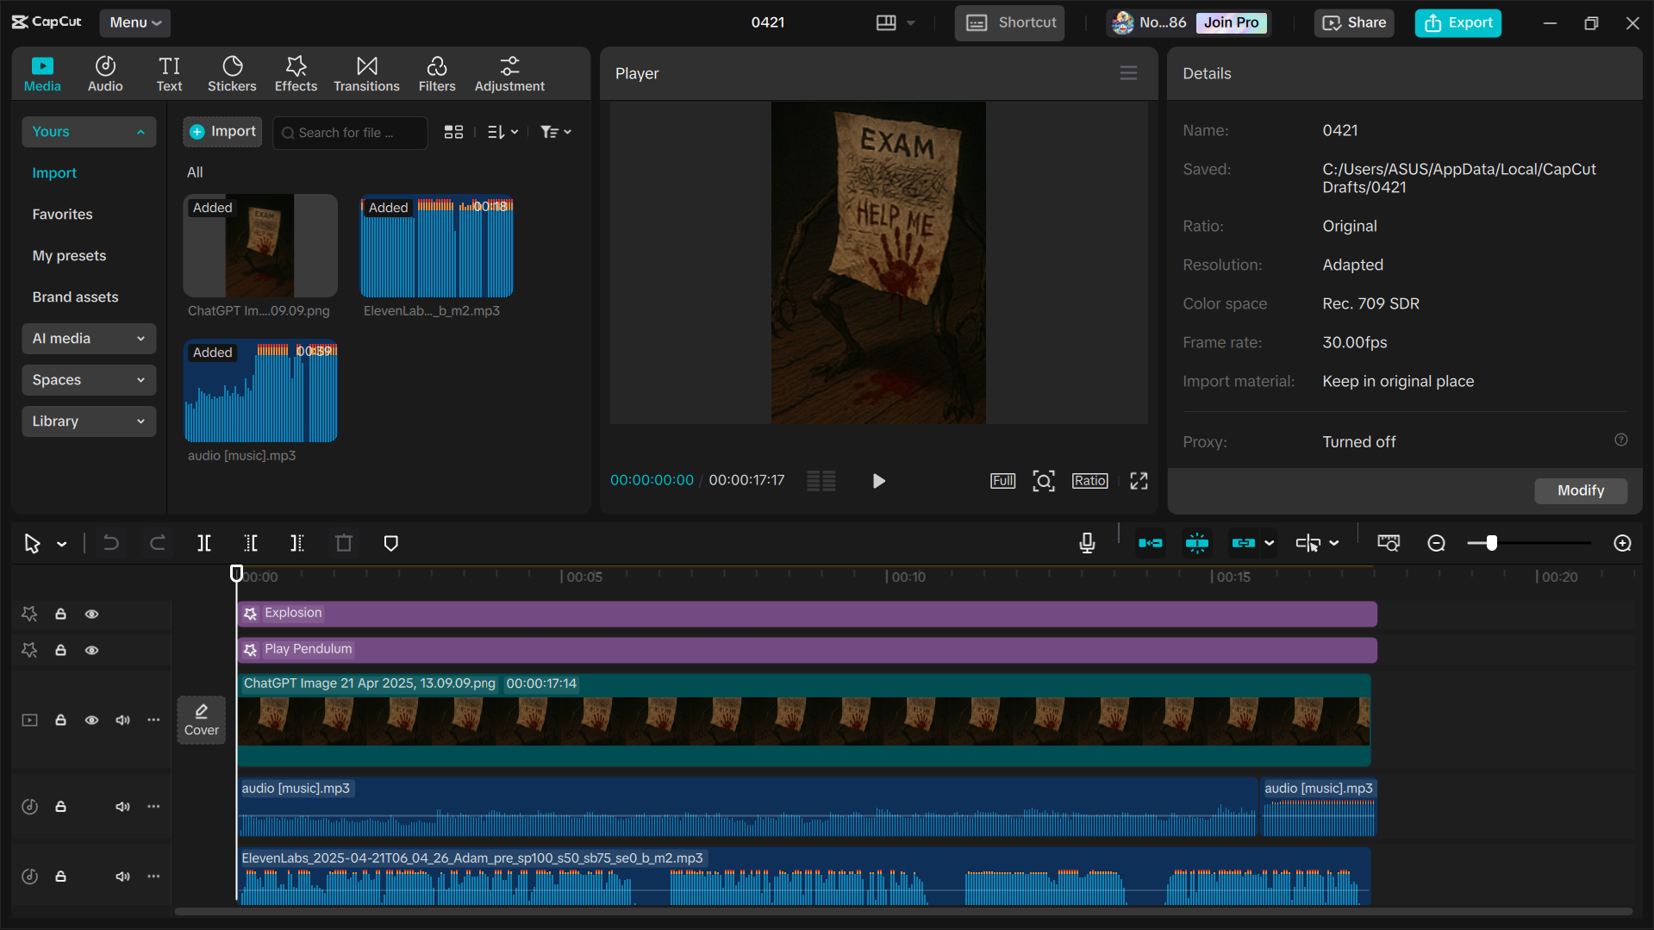Click the Export button

[x=1457, y=22]
